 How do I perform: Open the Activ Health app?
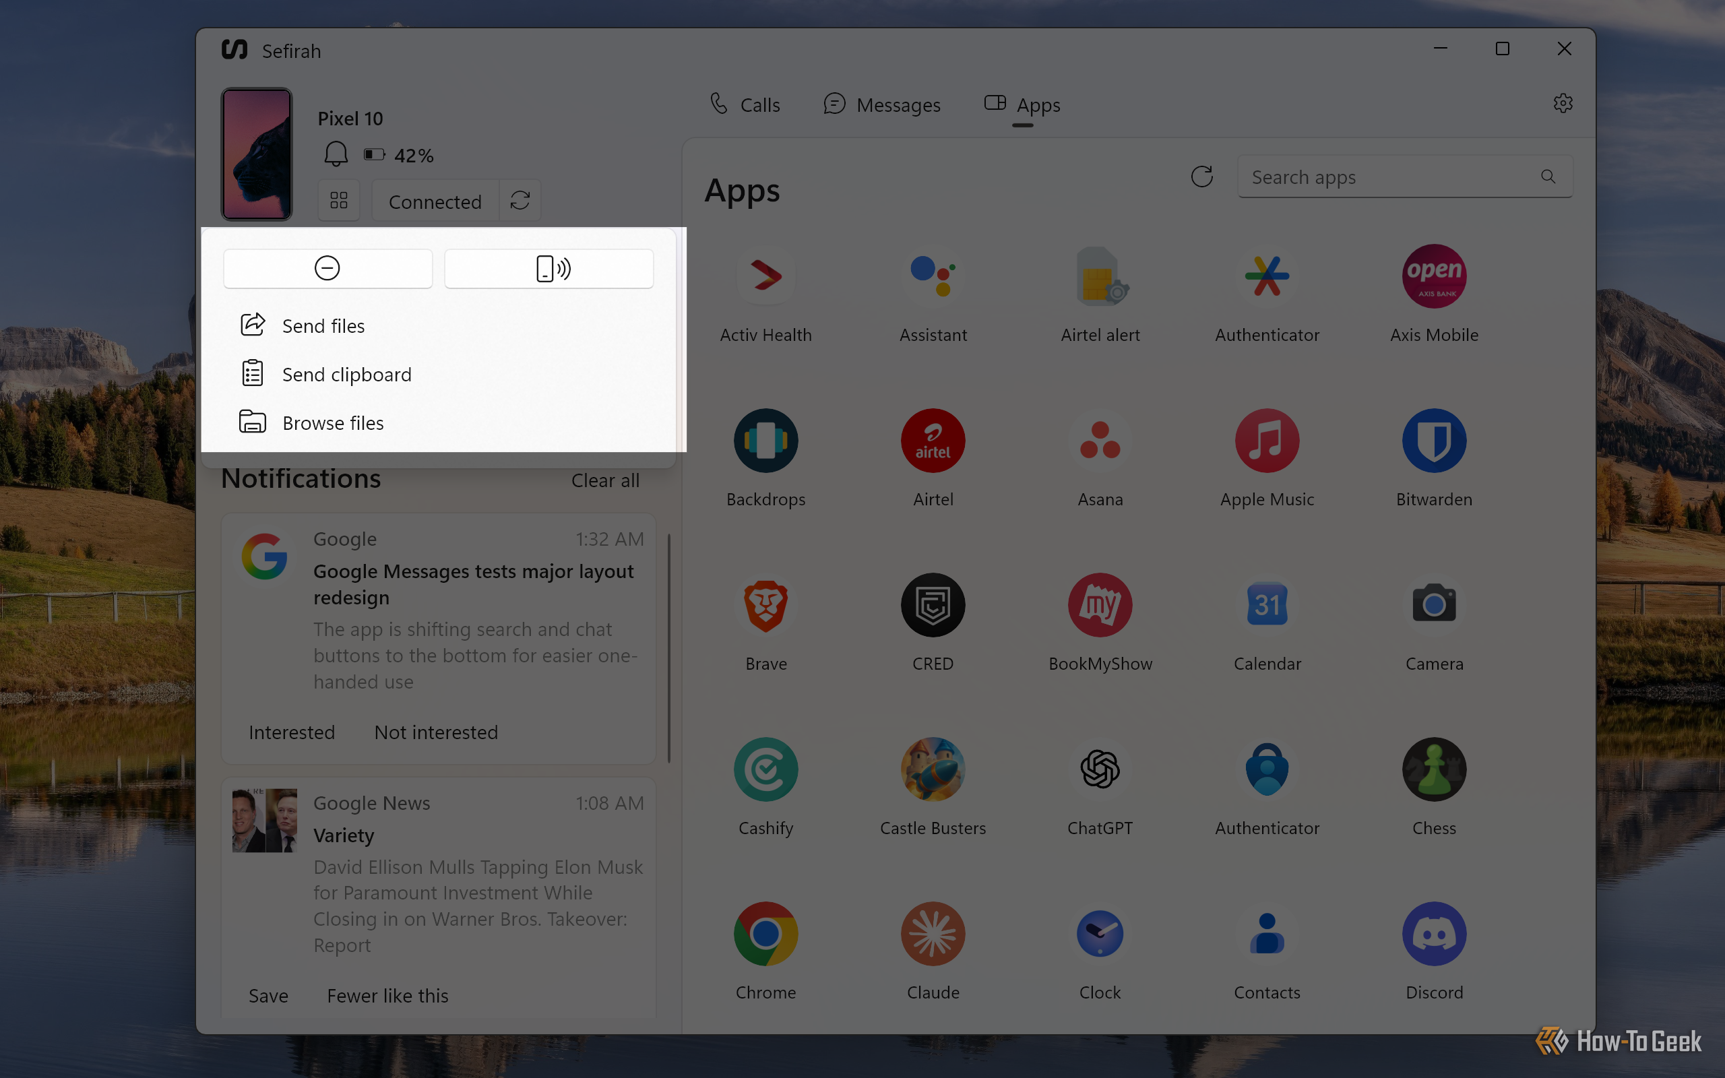[765, 294]
